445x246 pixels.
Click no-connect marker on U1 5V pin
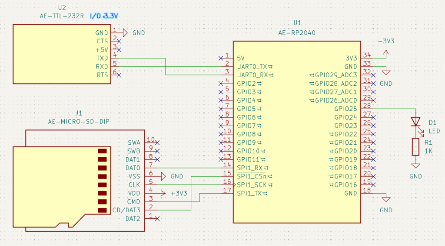[x=221, y=58]
